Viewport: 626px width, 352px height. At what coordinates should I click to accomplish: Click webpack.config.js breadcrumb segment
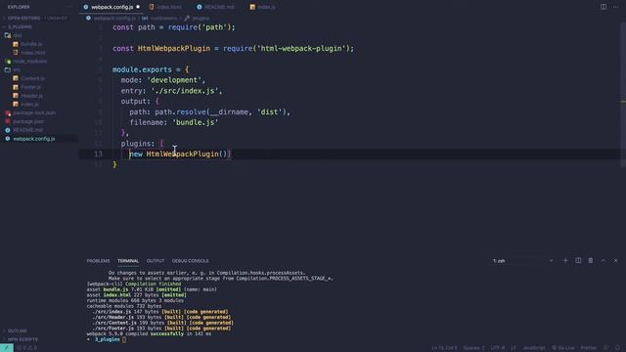tap(114, 18)
